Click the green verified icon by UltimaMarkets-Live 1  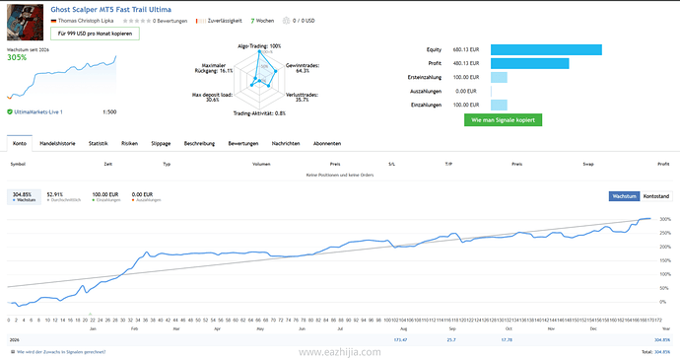(10, 112)
